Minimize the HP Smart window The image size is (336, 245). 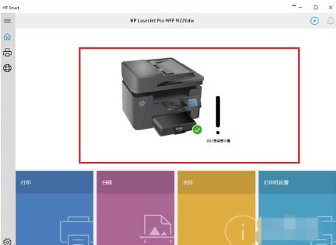pyautogui.click(x=300, y=7)
